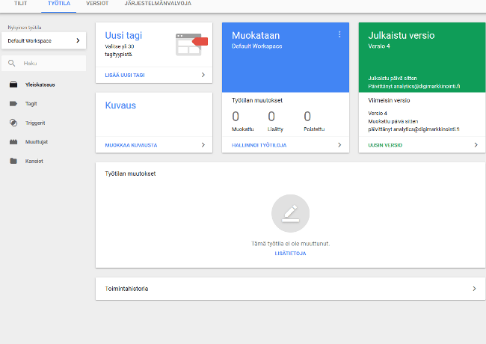Image resolution: width=486 pixels, height=344 pixels.
Task: Click the new tag illustration on Uusi tagi card
Action: (191, 45)
